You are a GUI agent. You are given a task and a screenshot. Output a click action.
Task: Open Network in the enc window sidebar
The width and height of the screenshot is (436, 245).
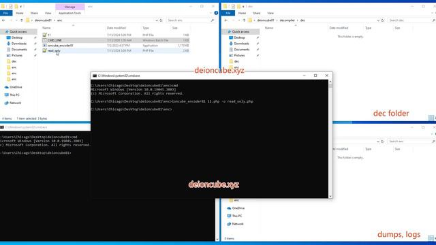coord(15,103)
